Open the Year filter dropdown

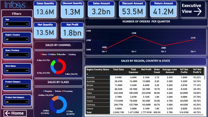point(17,24)
